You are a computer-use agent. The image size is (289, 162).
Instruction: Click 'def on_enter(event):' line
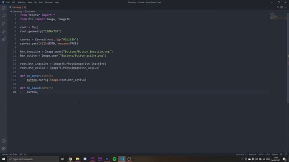click(37, 76)
